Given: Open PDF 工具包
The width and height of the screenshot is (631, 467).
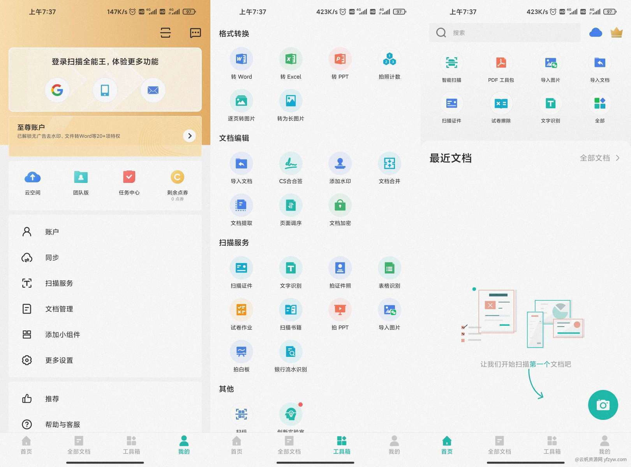Looking at the screenshot, I should [501, 67].
